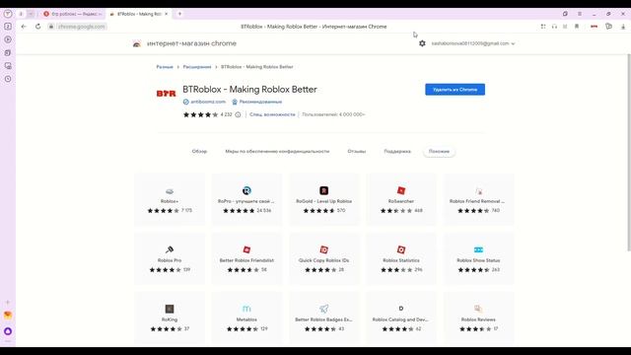Click the feedback bubble icon near downloads

[608, 27]
